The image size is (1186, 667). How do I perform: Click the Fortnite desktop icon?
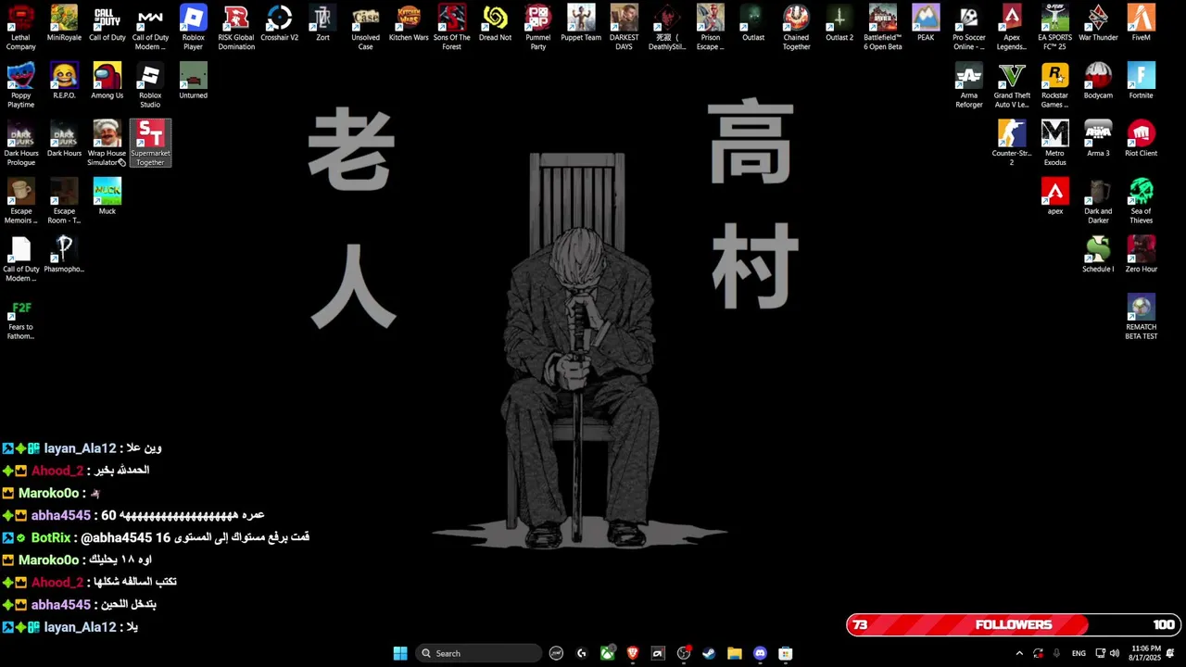(1141, 82)
